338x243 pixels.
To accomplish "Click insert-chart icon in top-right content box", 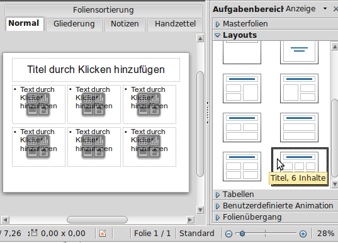I will click(155, 99).
